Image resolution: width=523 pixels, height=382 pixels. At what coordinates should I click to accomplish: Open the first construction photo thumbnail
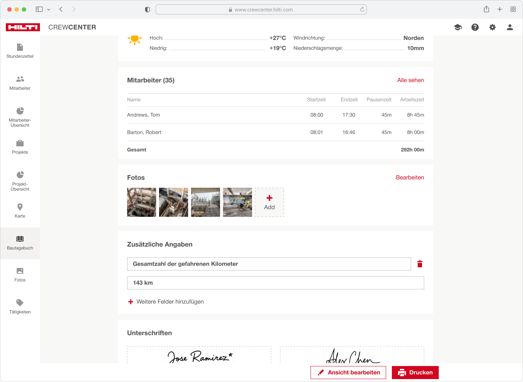point(142,202)
